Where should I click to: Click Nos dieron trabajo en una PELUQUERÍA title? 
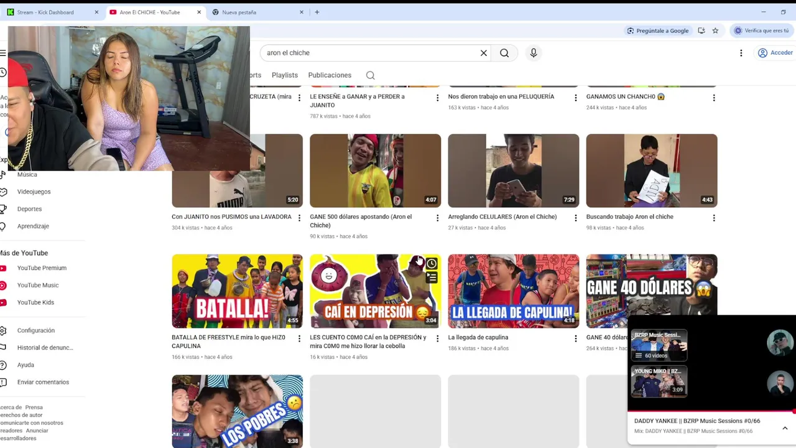501,96
